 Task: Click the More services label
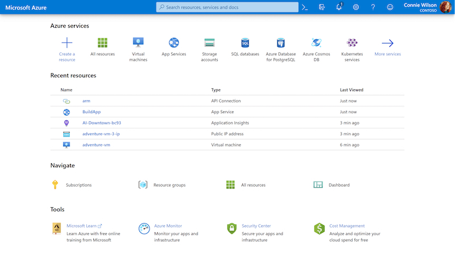(387, 54)
